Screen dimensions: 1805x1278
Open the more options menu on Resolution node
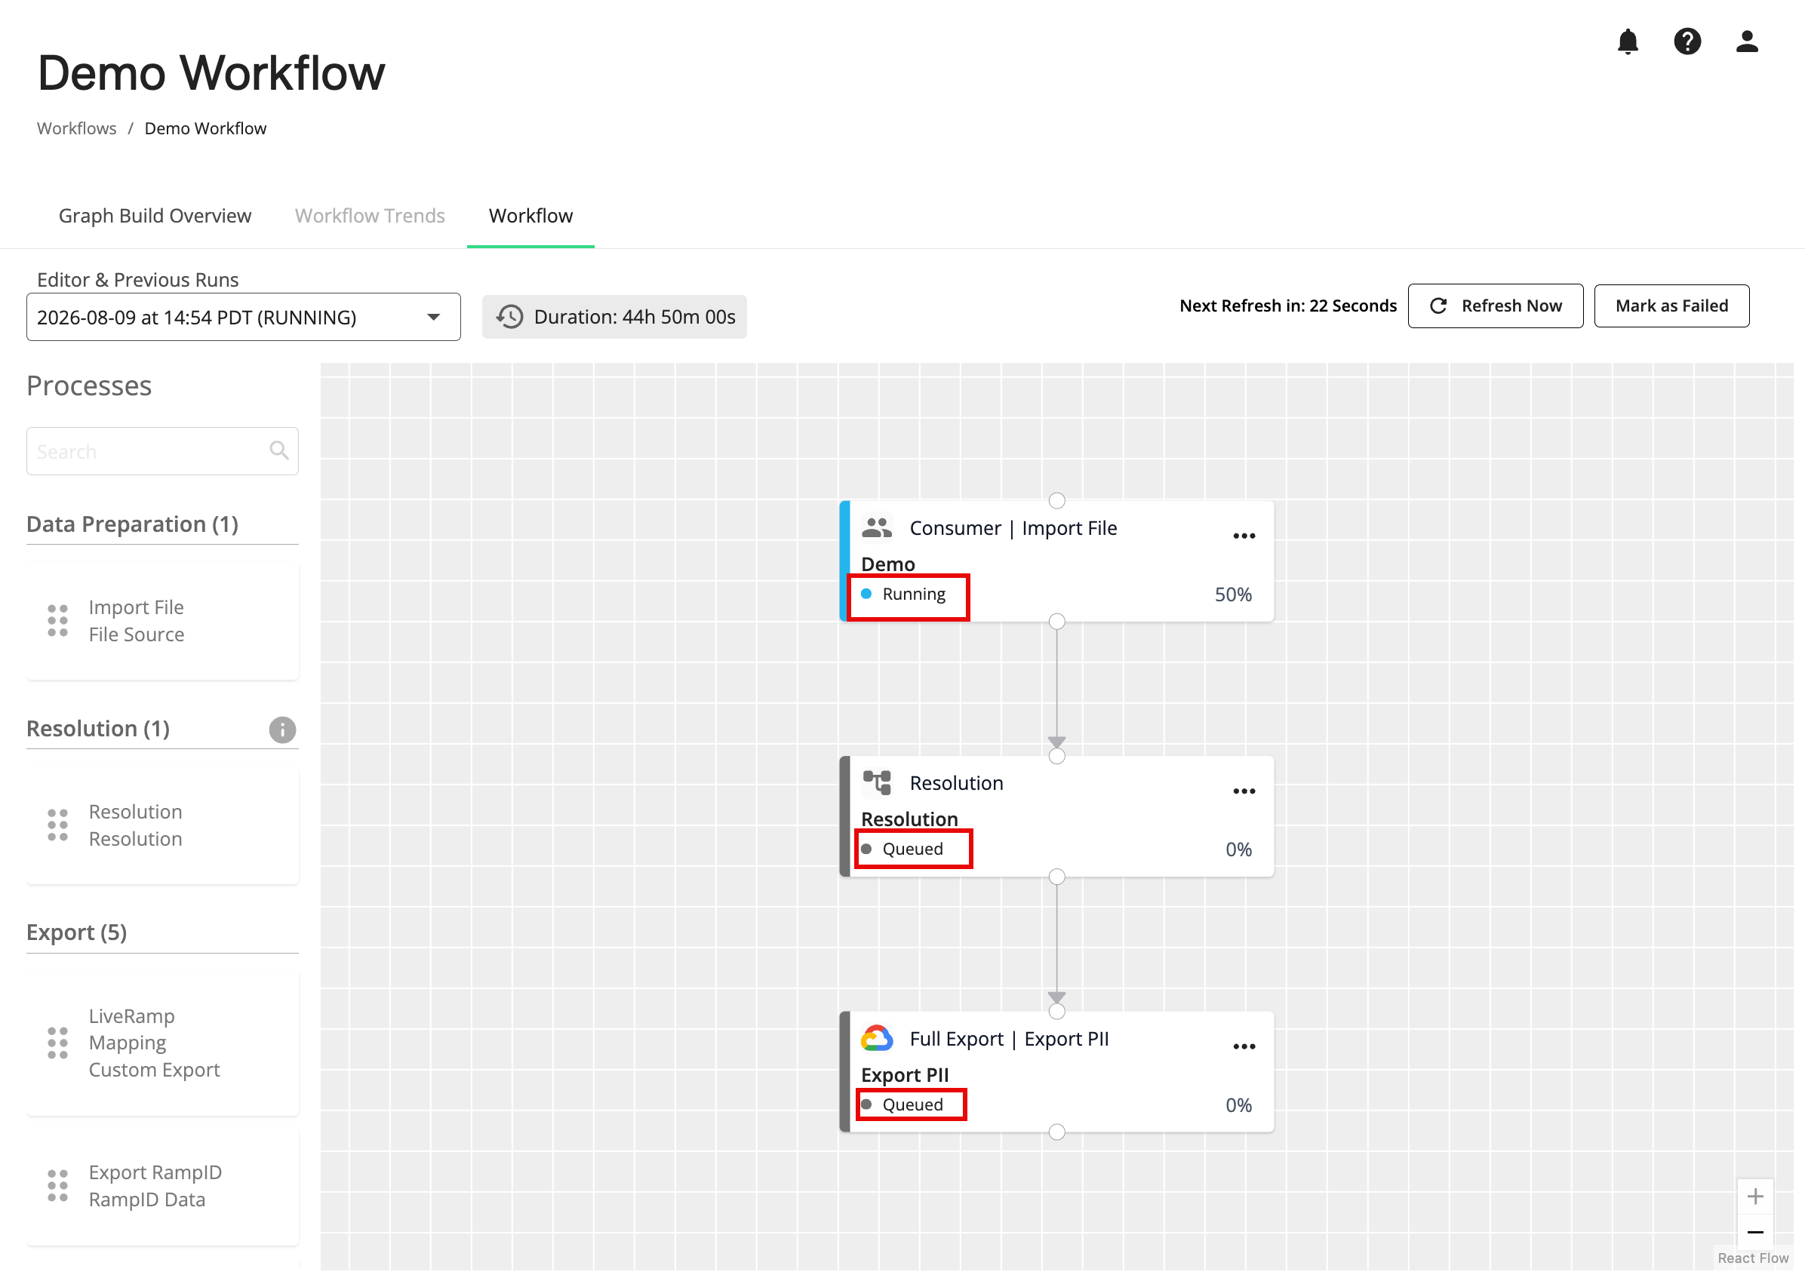(x=1244, y=791)
